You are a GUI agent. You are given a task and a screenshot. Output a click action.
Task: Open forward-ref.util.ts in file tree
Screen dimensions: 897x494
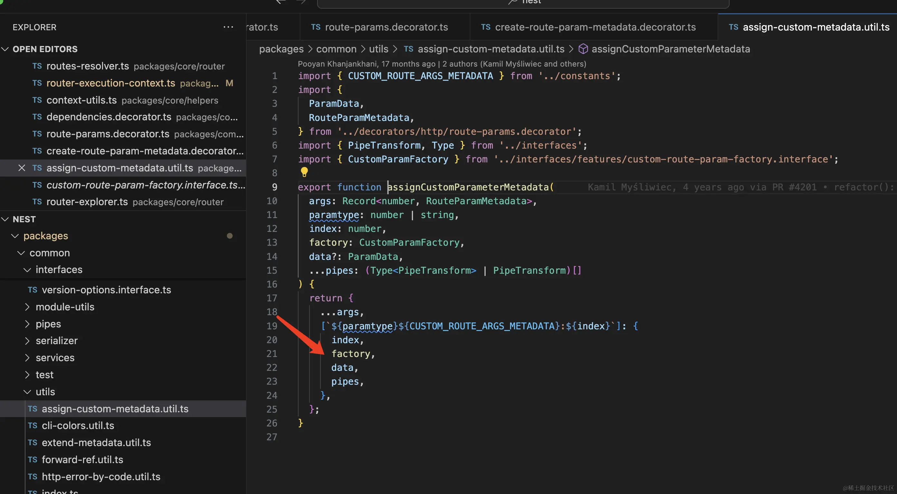click(x=82, y=460)
